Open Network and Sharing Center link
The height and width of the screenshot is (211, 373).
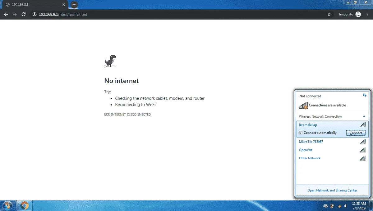332,190
